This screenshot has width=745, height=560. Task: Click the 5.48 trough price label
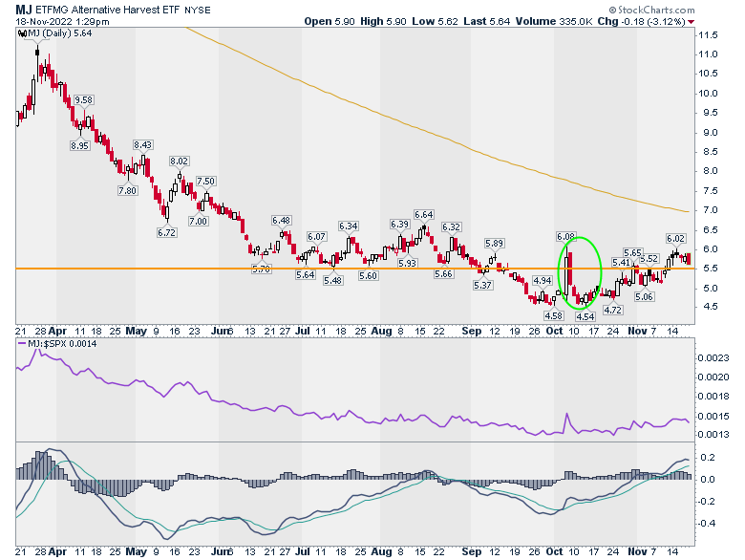pyautogui.click(x=333, y=280)
